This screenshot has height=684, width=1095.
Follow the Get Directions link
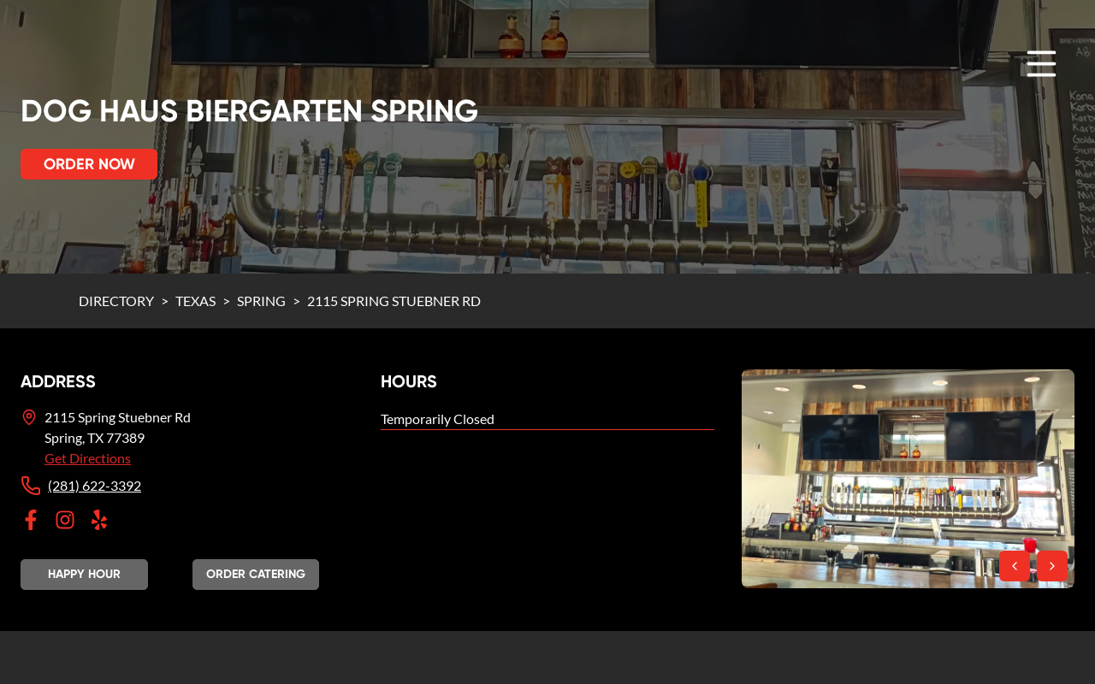pyautogui.click(x=87, y=458)
